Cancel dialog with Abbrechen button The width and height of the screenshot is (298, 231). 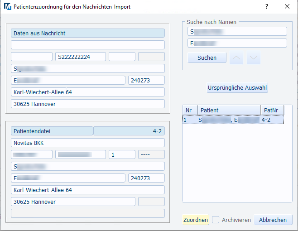[273, 220]
